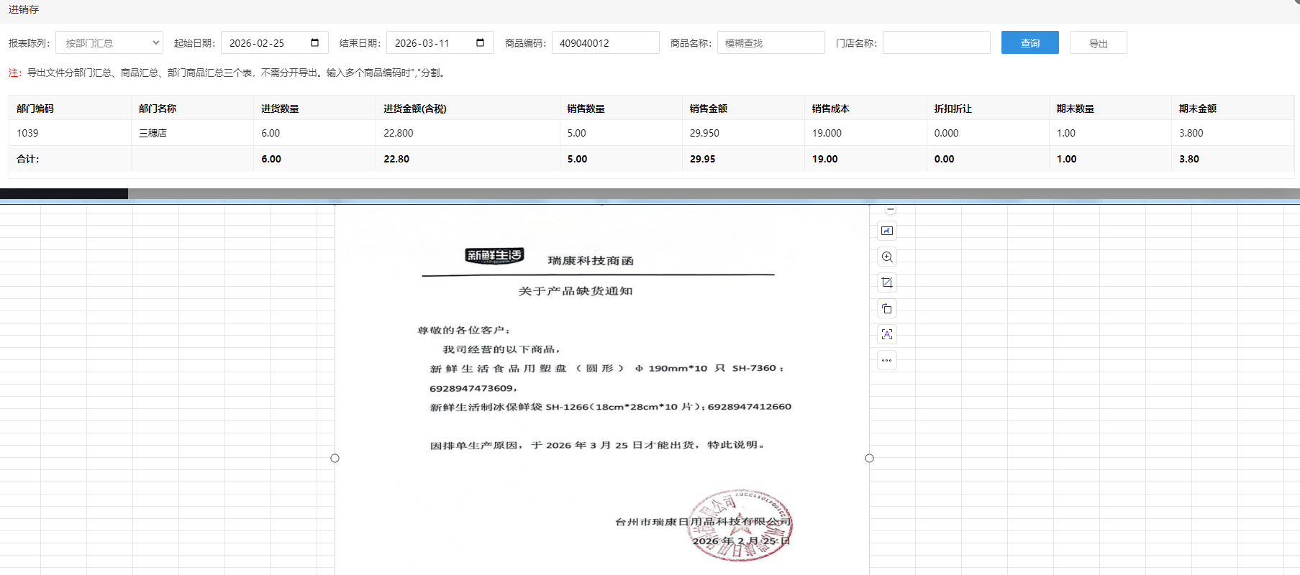This screenshot has width=1300, height=575.
Task: Focus the 商品名称 fuzzy search field
Action: pos(771,43)
